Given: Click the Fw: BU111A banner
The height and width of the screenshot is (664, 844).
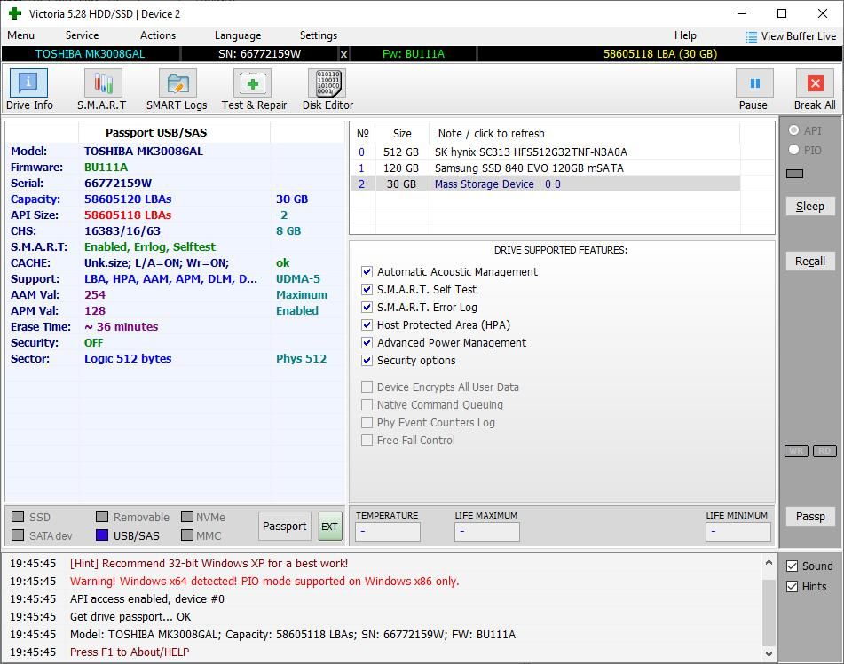Looking at the screenshot, I should [414, 54].
